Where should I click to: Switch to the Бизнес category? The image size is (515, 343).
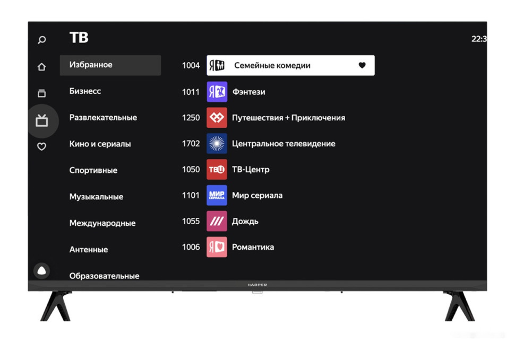[85, 91]
